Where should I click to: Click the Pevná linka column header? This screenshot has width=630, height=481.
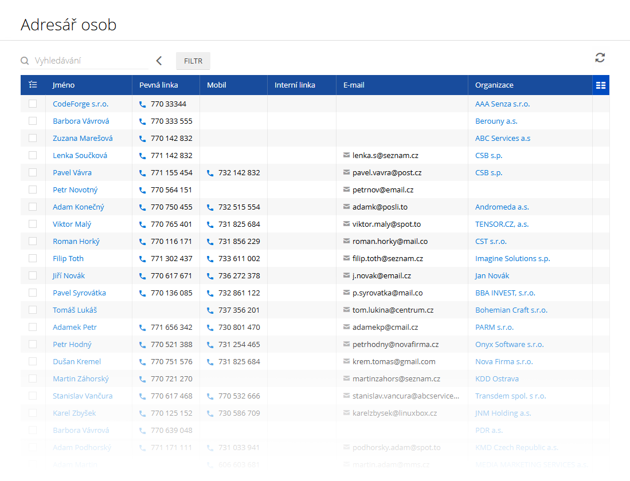click(x=158, y=85)
